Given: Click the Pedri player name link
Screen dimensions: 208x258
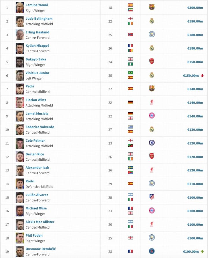Looking at the screenshot, I should tap(30, 86).
